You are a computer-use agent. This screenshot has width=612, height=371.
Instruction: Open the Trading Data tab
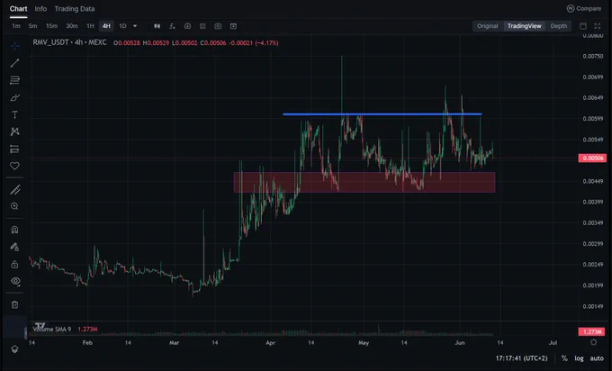coord(75,9)
